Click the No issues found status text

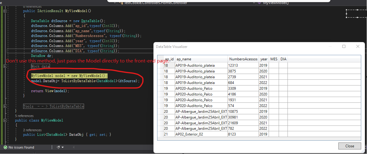21,147
